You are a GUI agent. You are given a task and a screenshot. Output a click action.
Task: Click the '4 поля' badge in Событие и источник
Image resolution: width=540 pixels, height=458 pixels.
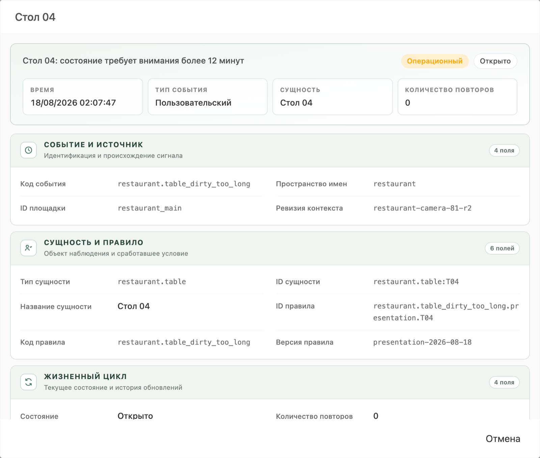pos(504,151)
